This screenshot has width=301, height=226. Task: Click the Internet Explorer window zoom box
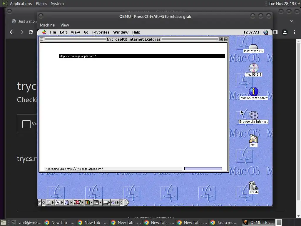(221, 39)
